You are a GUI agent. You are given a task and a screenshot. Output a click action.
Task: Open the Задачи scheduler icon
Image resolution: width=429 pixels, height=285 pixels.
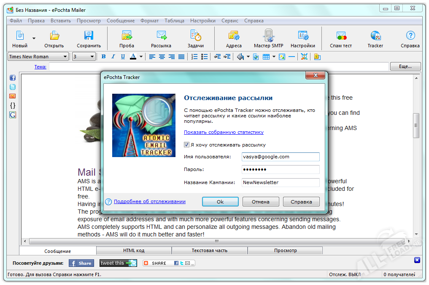pos(195,36)
